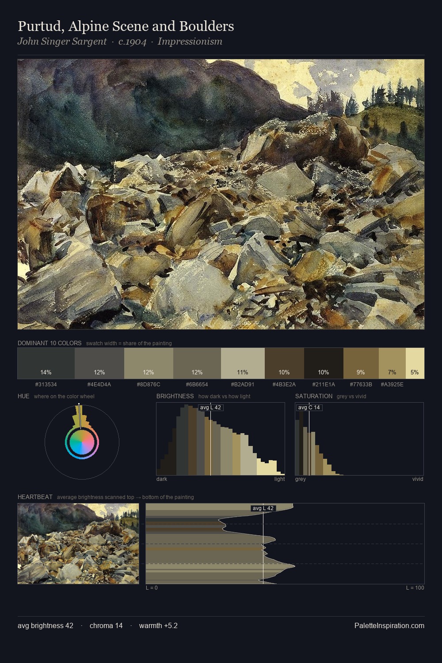
Task: Click the hex label #A3925E
Action: click(x=392, y=385)
